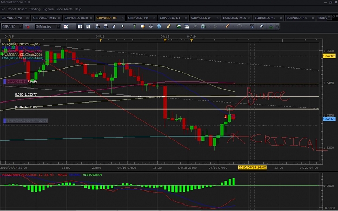
Task: Click the 04/18 day marker triangle
Action: coord(165,40)
